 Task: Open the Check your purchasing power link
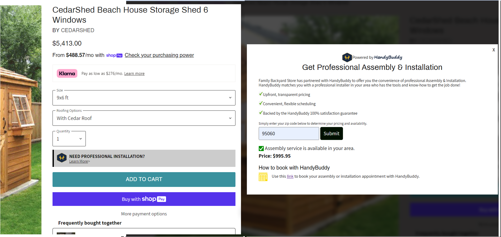tap(159, 55)
